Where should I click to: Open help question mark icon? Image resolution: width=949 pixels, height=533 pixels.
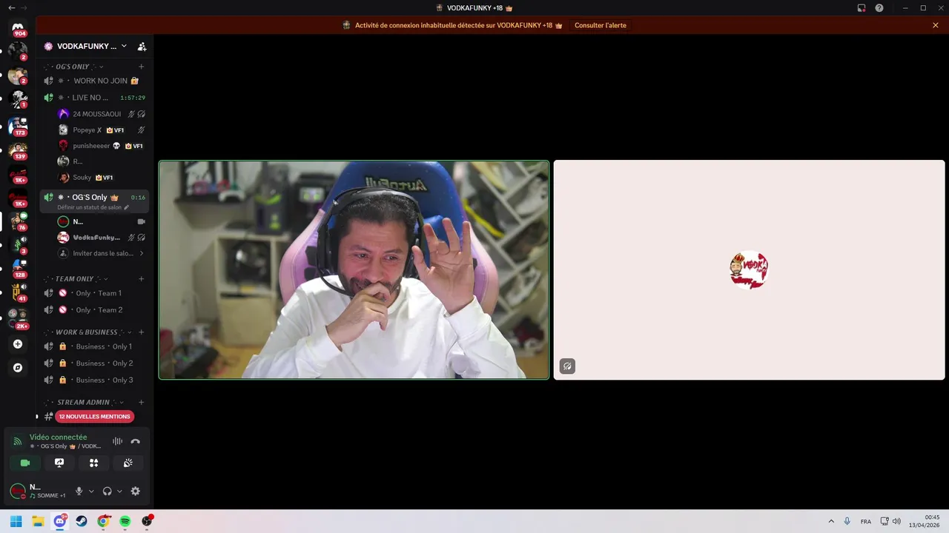879,7
